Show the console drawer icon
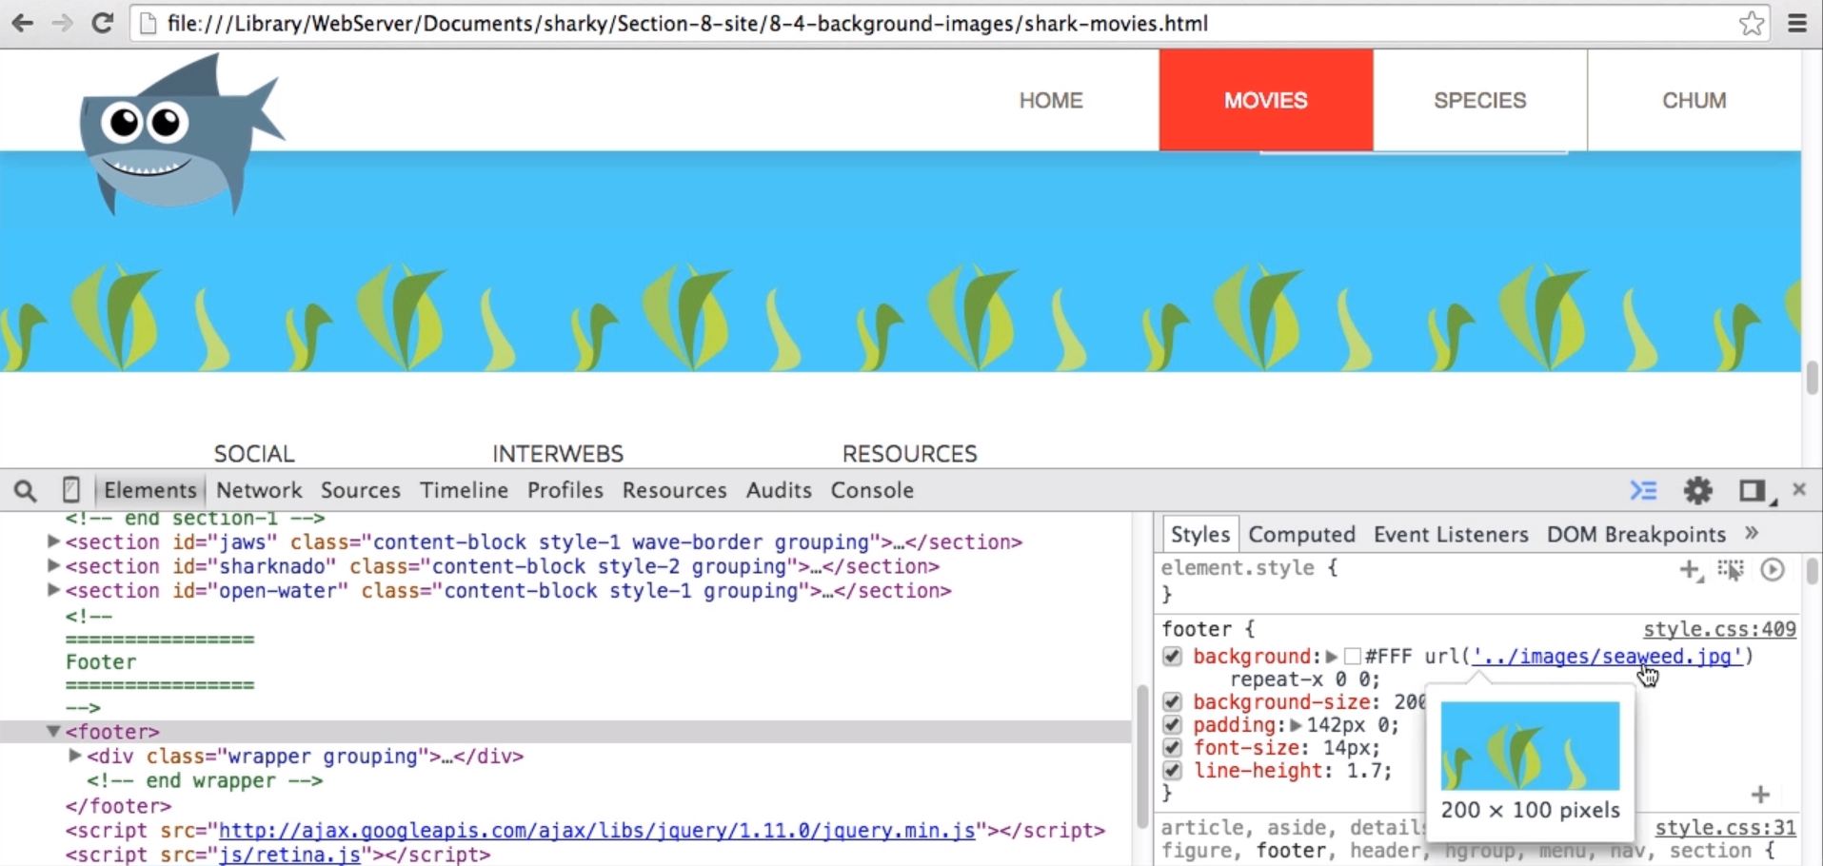 [x=1643, y=490]
